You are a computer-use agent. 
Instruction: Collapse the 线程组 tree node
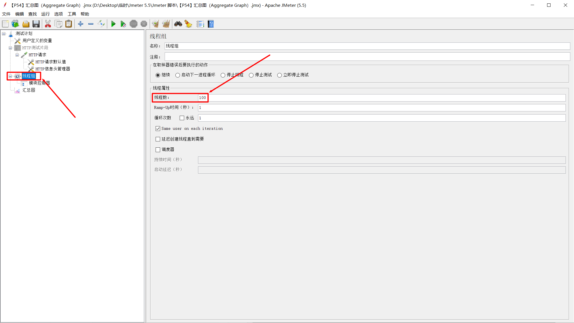pos(10,76)
